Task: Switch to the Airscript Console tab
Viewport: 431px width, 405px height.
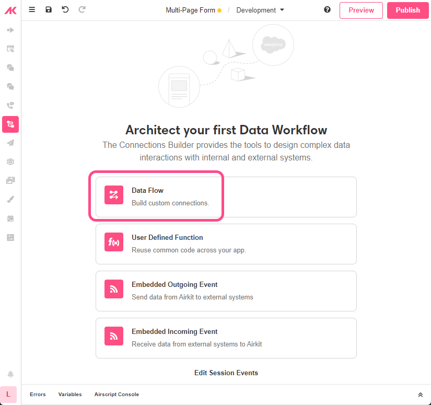Action: coord(117,394)
